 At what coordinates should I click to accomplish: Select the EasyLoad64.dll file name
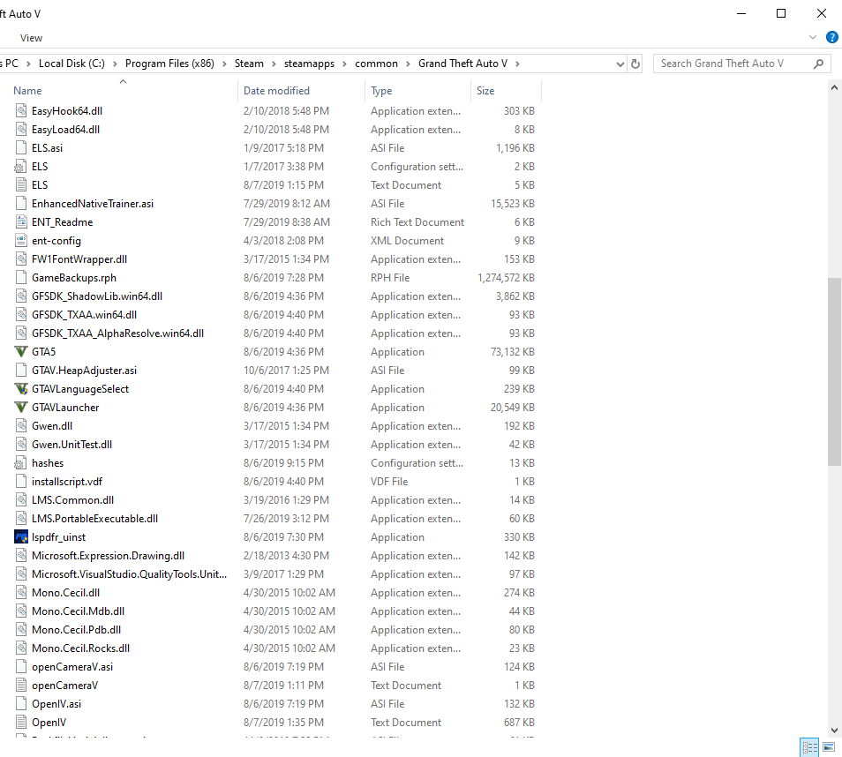[x=65, y=130]
